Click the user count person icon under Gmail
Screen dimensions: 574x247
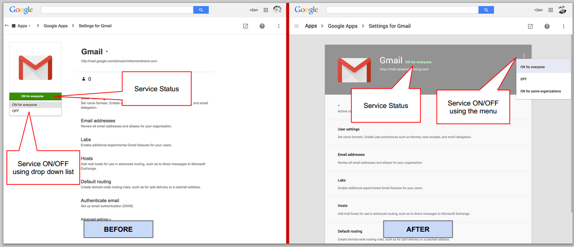pyautogui.click(x=83, y=79)
